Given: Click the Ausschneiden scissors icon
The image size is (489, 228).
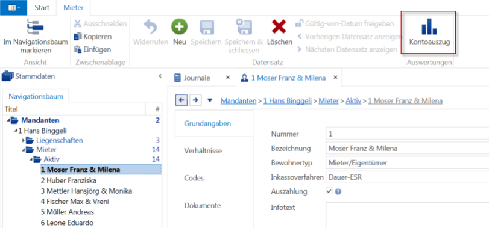Looking at the screenshot, I should (x=78, y=23).
